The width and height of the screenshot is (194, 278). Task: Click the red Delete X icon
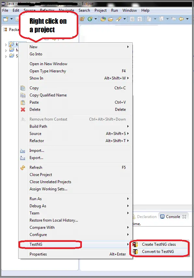23,110
